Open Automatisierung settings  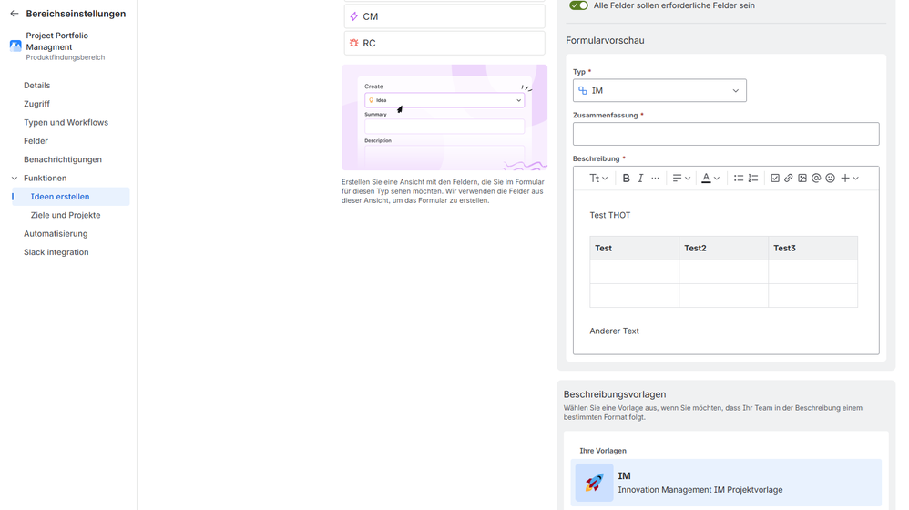(x=56, y=233)
